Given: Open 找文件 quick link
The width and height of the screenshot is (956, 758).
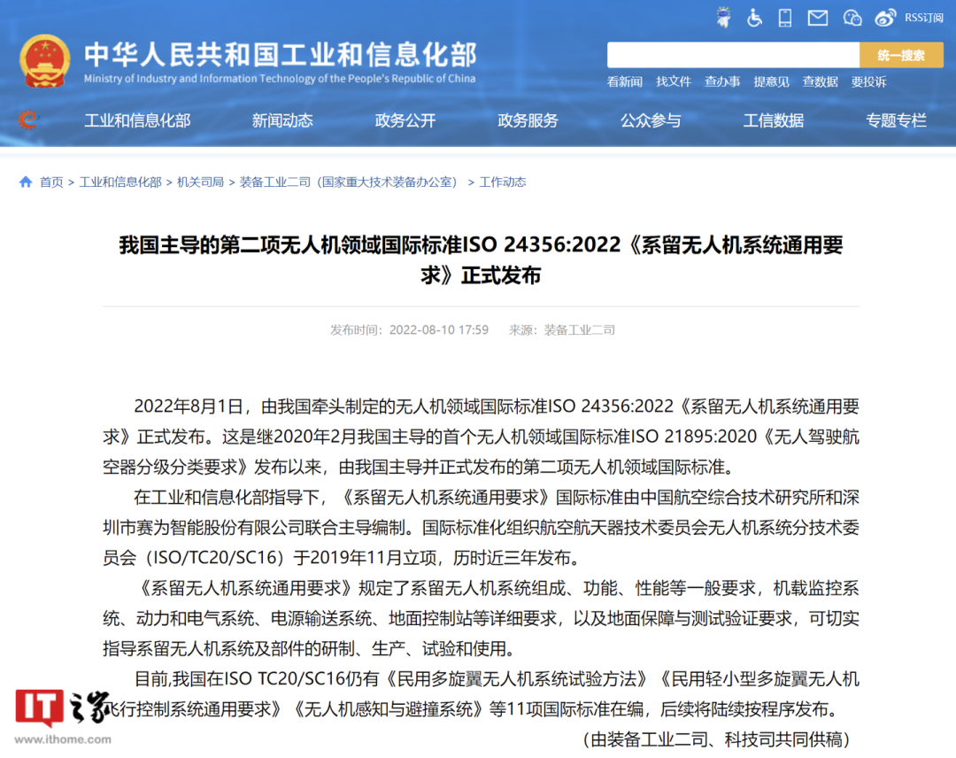Looking at the screenshot, I should (x=674, y=81).
